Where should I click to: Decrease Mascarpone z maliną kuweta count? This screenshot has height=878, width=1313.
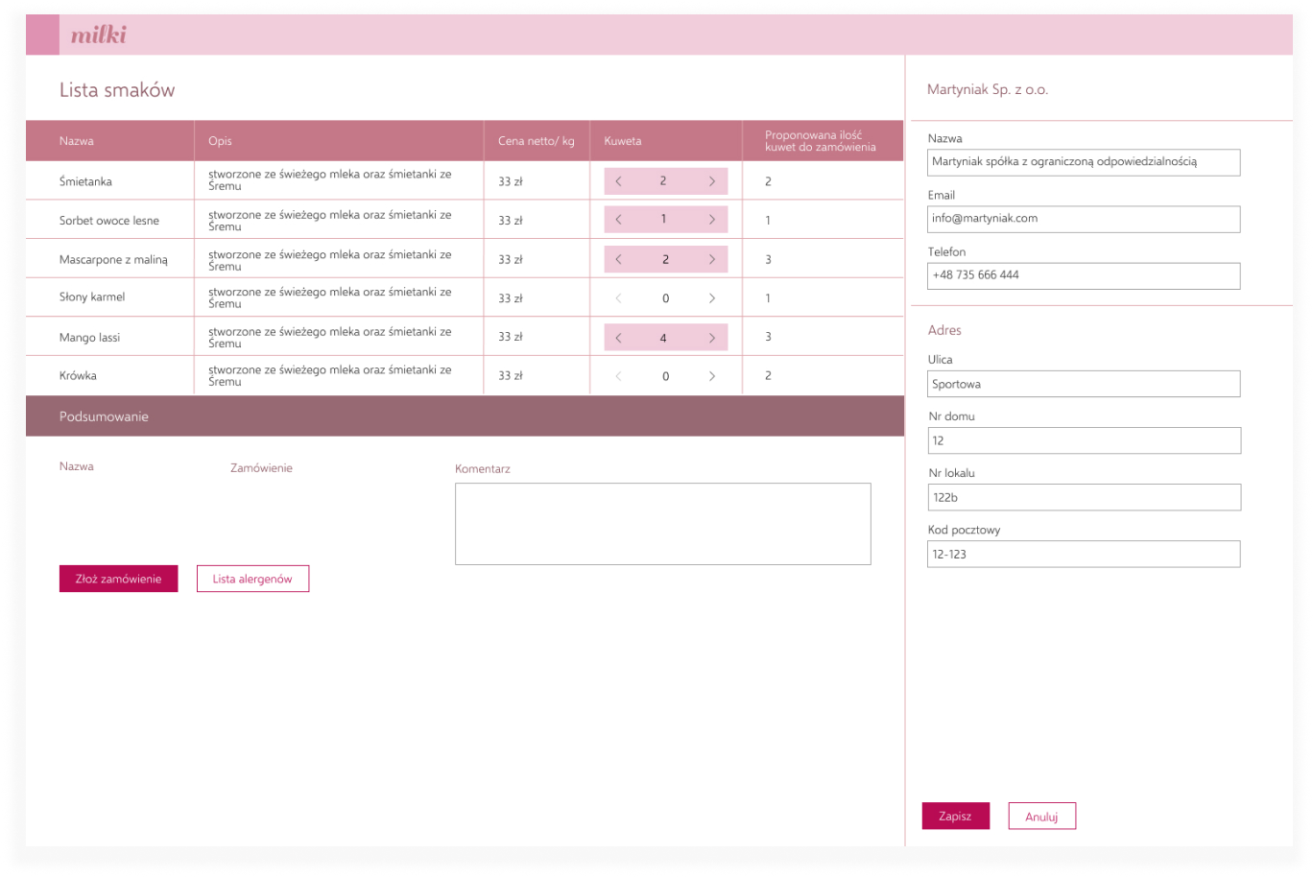(x=618, y=259)
